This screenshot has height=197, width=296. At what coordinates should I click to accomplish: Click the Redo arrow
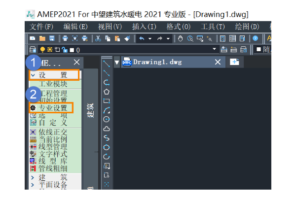coord(160,38)
